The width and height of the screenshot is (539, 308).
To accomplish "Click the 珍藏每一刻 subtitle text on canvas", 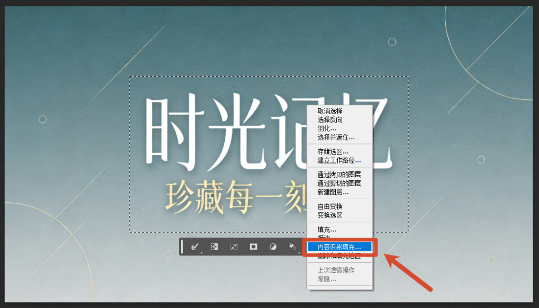I will 236,197.
